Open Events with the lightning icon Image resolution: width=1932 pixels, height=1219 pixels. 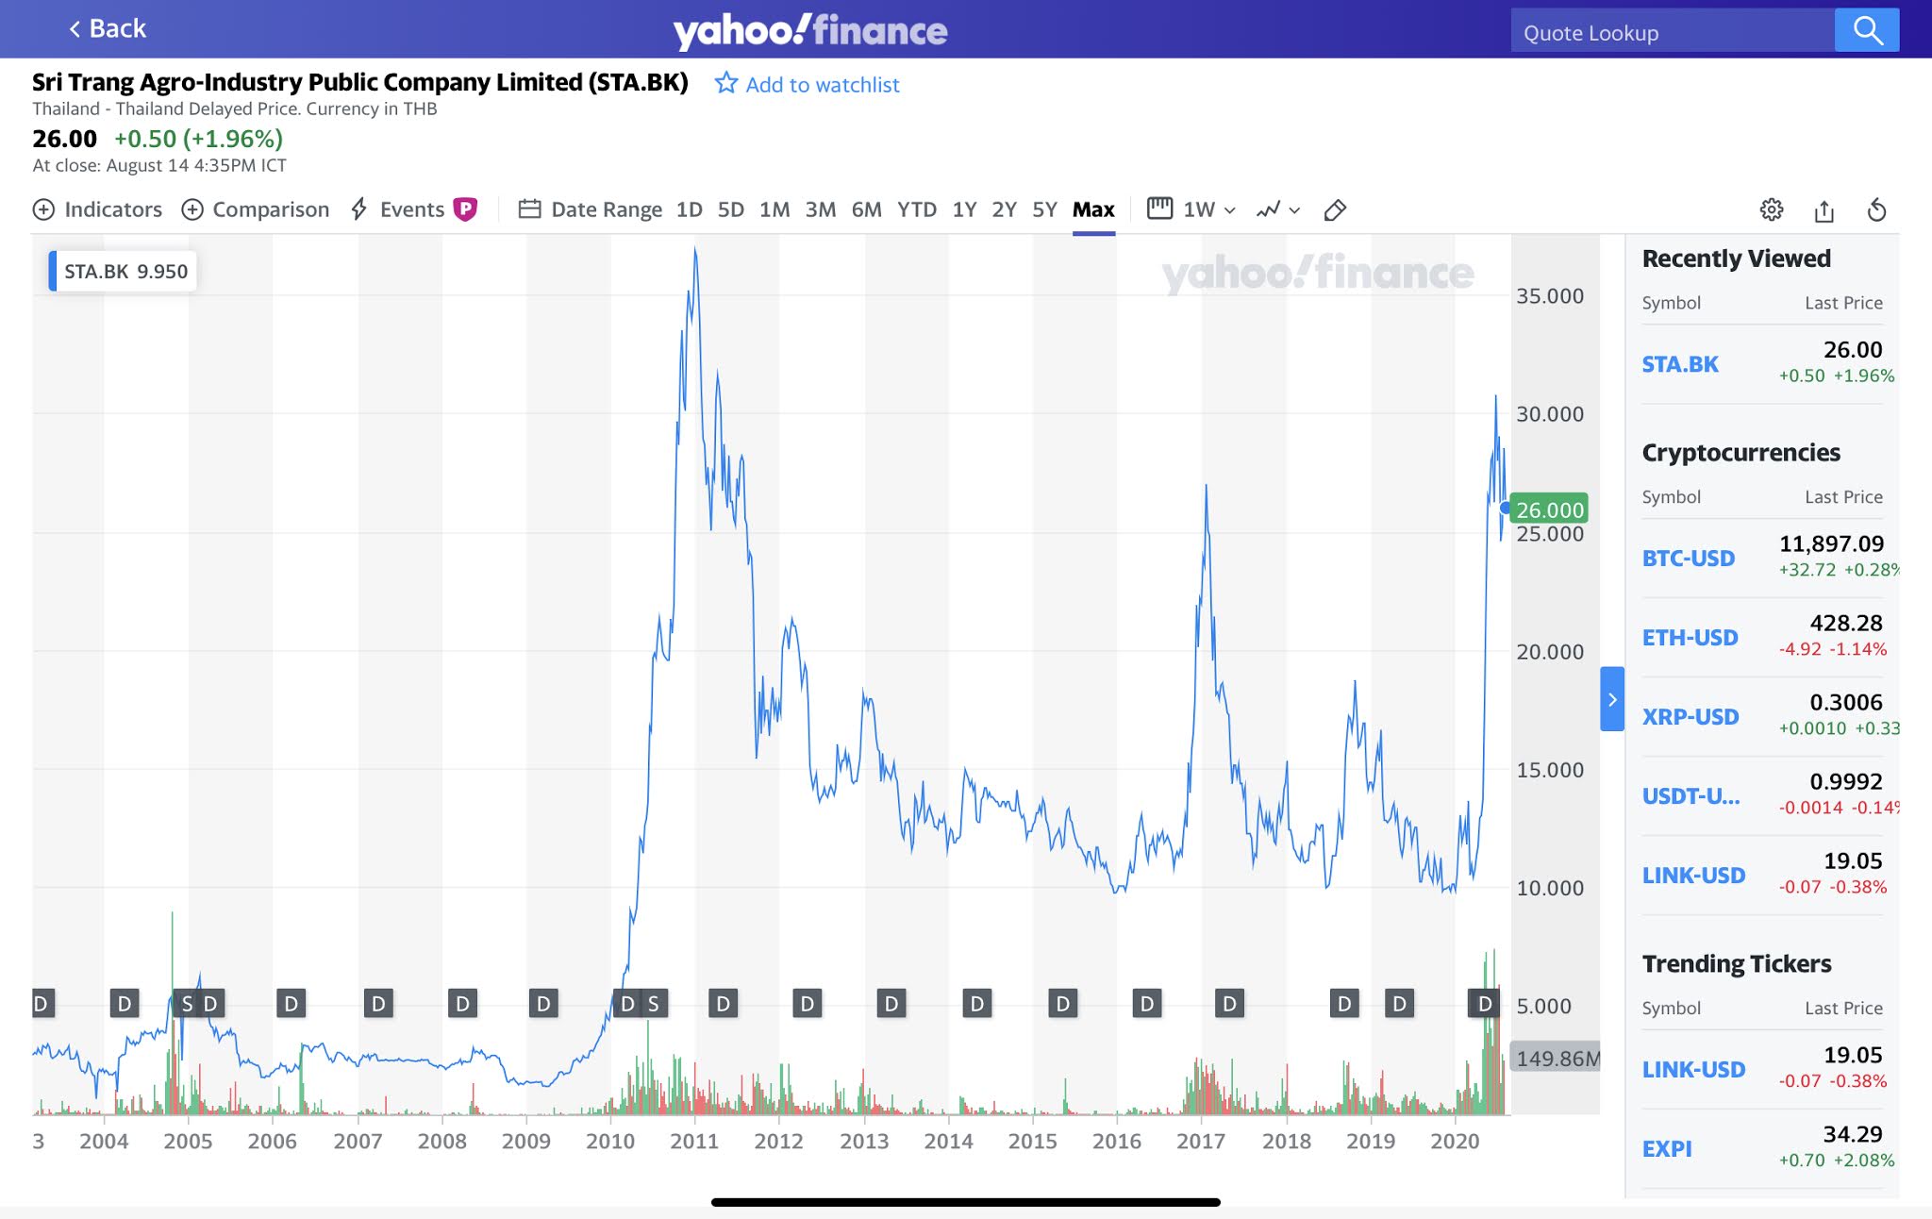click(397, 209)
